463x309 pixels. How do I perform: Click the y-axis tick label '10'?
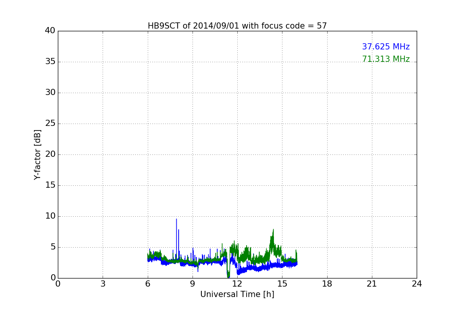coord(50,216)
